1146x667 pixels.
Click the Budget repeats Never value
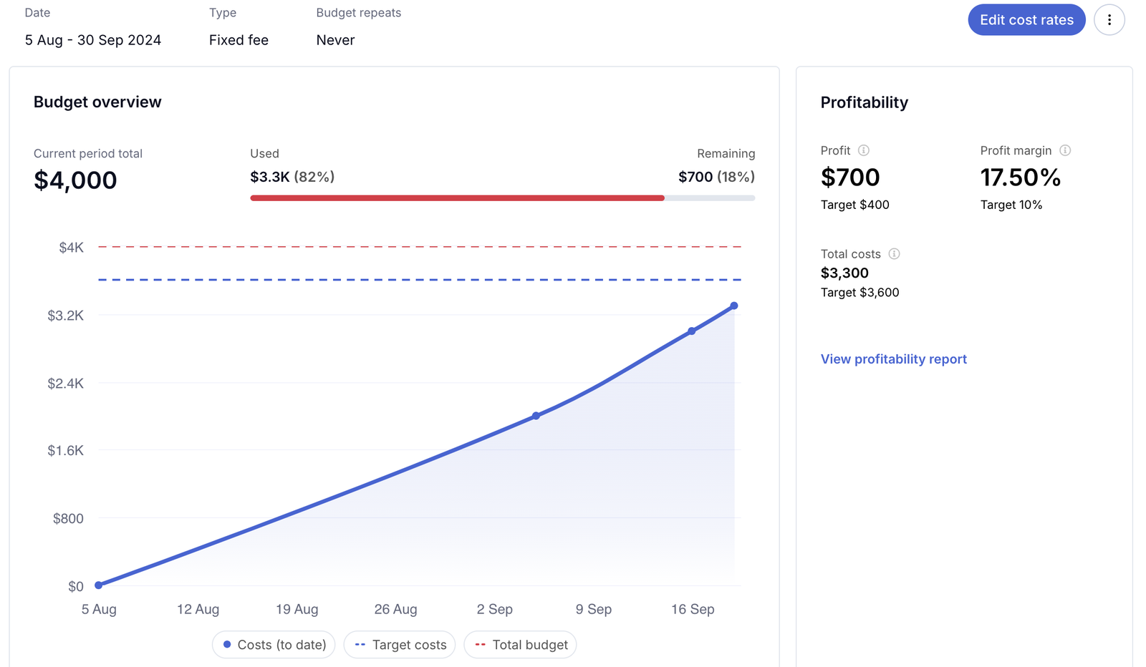pyautogui.click(x=335, y=40)
